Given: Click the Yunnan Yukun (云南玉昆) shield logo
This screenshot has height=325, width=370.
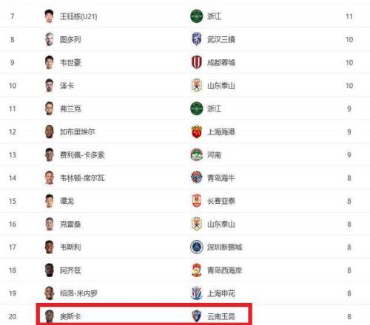Looking at the screenshot, I should pyautogui.click(x=197, y=316).
